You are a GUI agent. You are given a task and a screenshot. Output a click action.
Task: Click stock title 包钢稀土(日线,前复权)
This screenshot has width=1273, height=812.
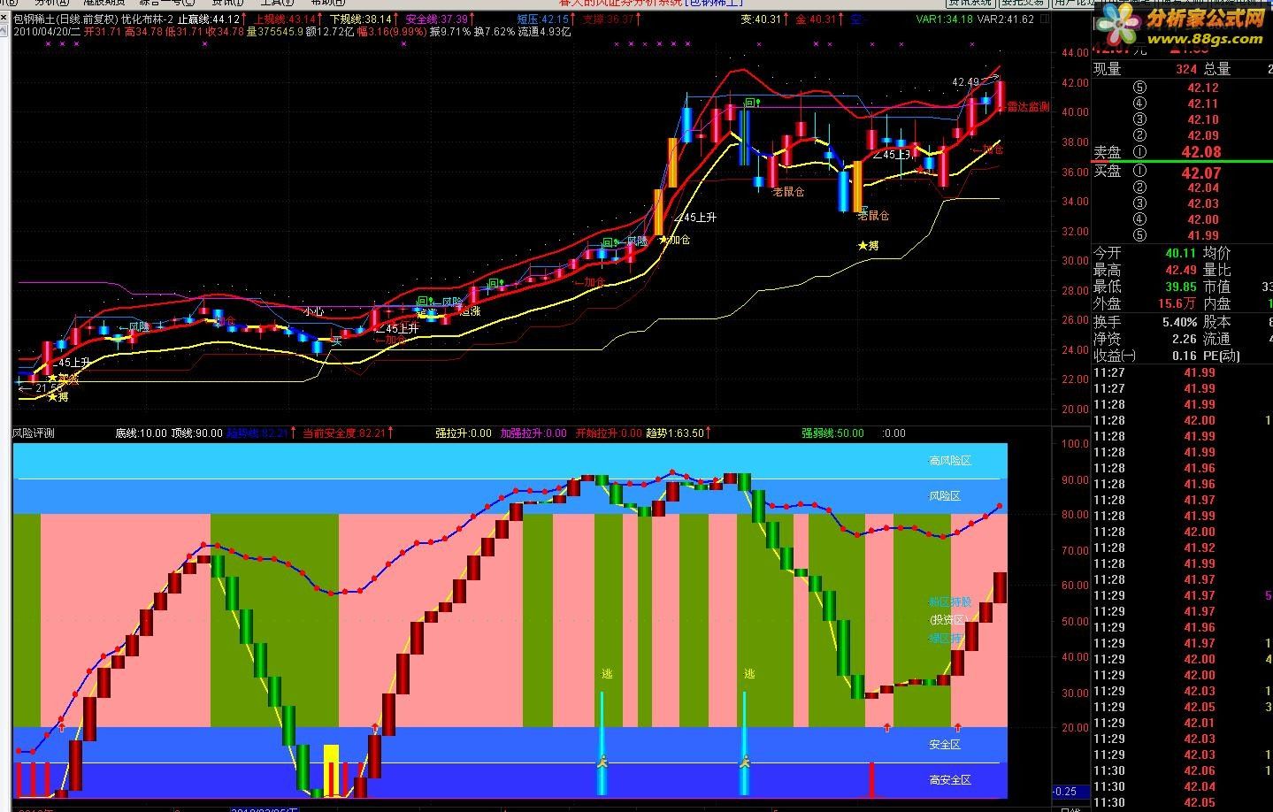pos(66,19)
